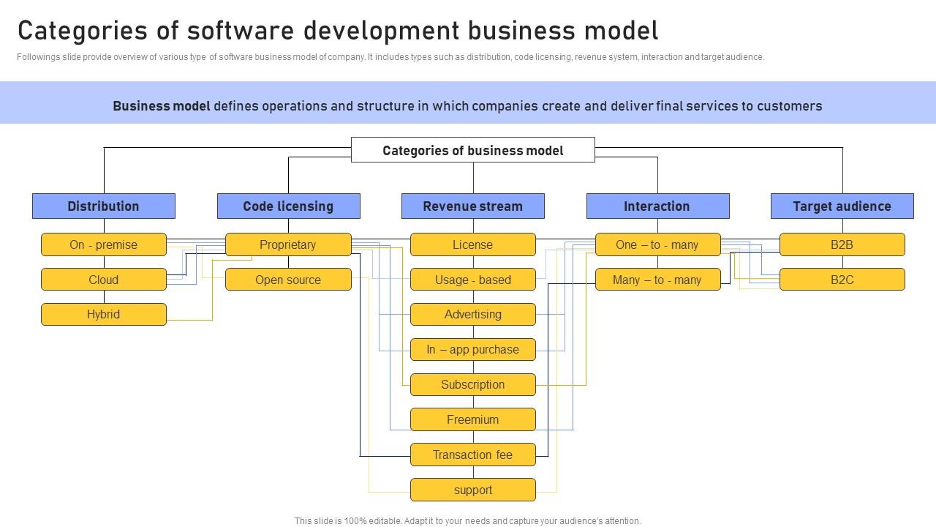The width and height of the screenshot is (936, 527).
Task: Click the Transaction fee node
Action: tap(472, 455)
